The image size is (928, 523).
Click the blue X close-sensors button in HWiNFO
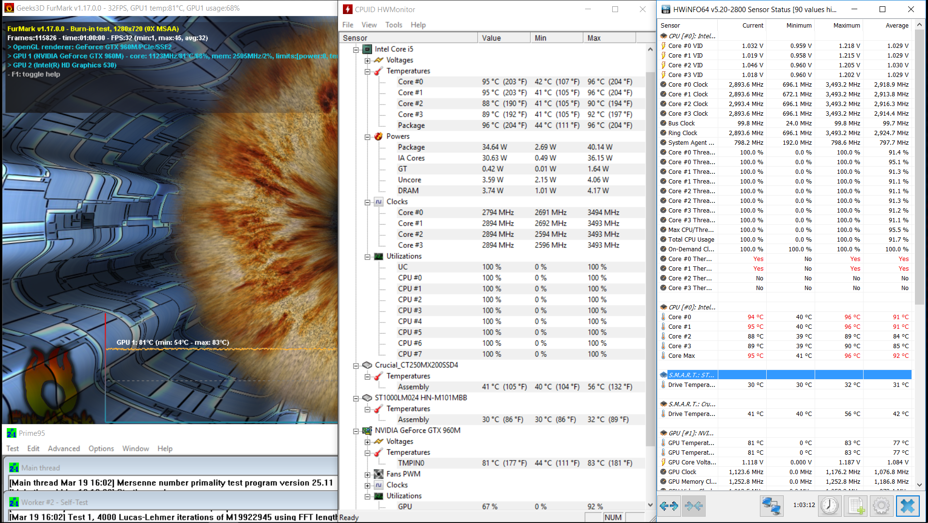click(907, 506)
